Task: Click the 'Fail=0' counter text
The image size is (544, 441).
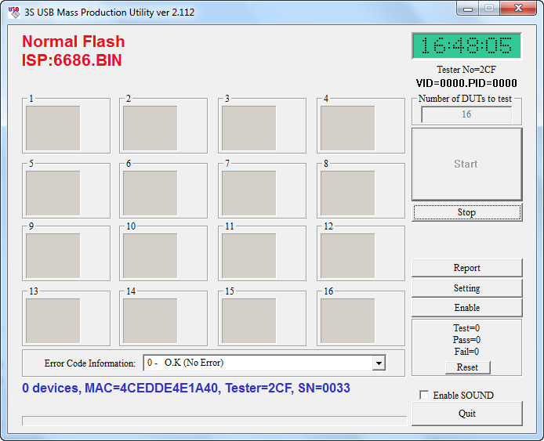Action: (466, 352)
